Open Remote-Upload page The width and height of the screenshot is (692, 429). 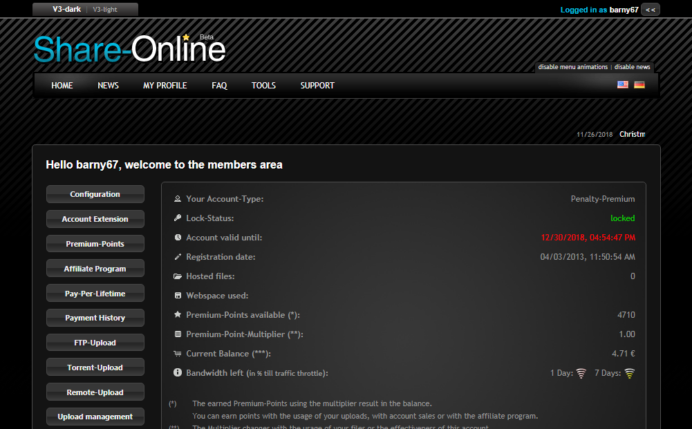(x=95, y=392)
